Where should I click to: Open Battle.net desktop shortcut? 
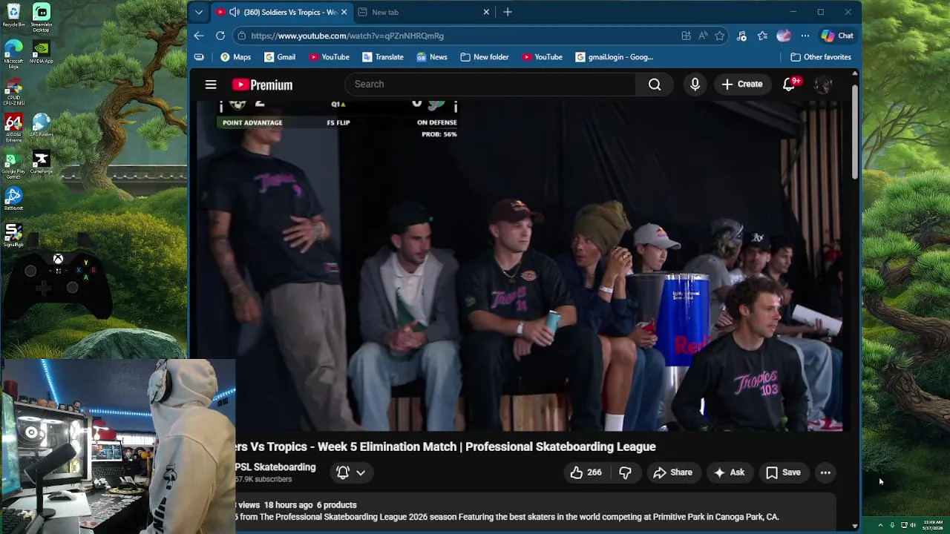point(13,199)
